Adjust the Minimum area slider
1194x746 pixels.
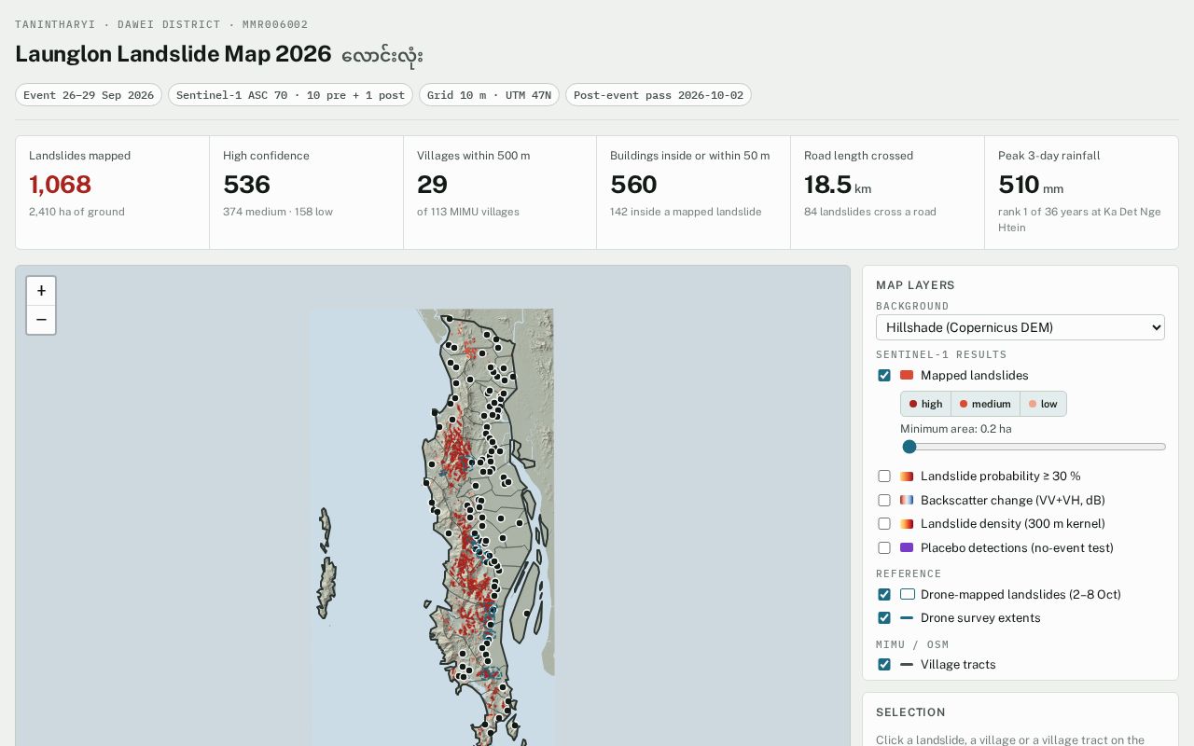click(1034, 447)
